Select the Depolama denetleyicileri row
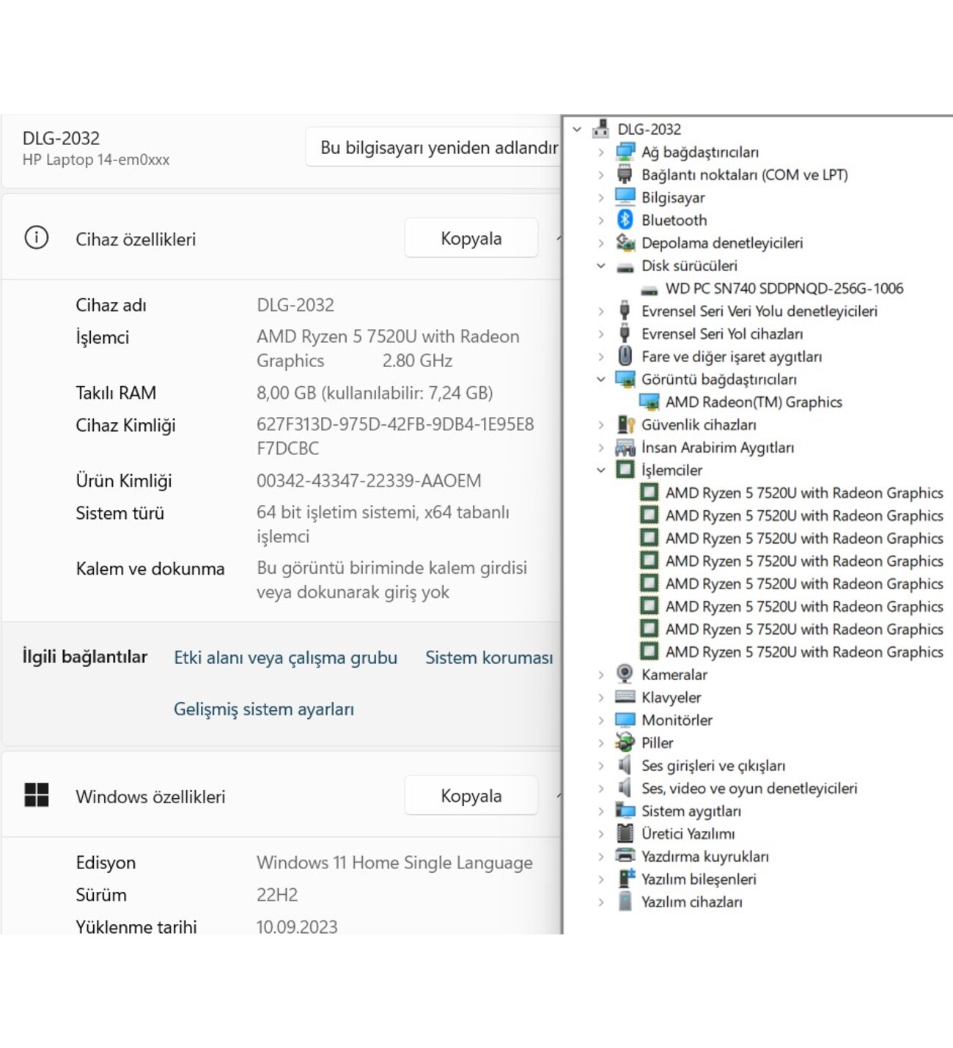953x1048 pixels. coord(722,243)
